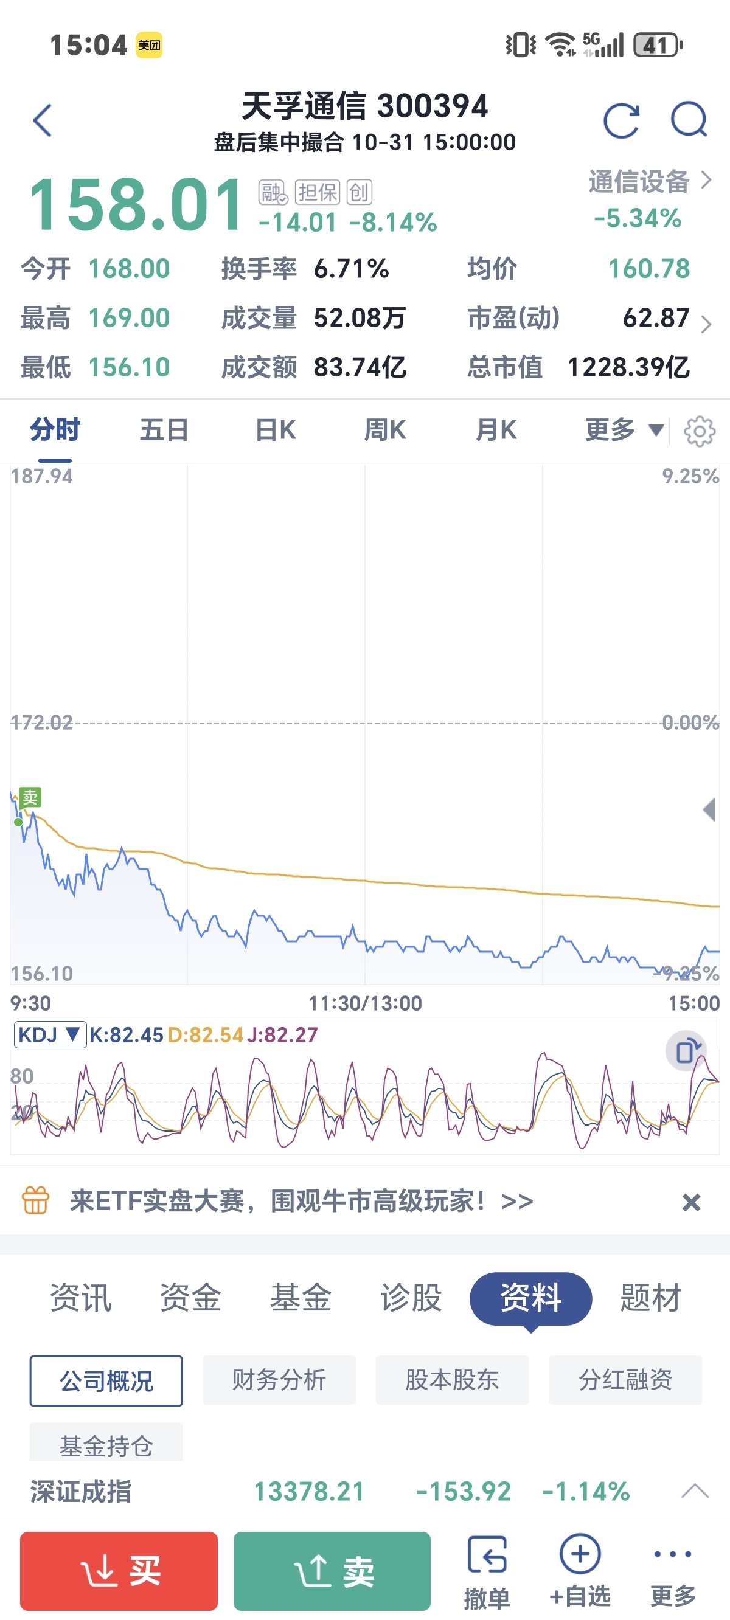Tap the rotate chart landscape icon
The width and height of the screenshot is (730, 1620).
click(x=686, y=1051)
